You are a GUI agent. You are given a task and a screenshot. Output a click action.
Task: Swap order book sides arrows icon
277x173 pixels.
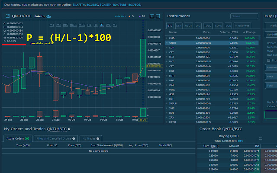pyautogui.click(x=261, y=138)
